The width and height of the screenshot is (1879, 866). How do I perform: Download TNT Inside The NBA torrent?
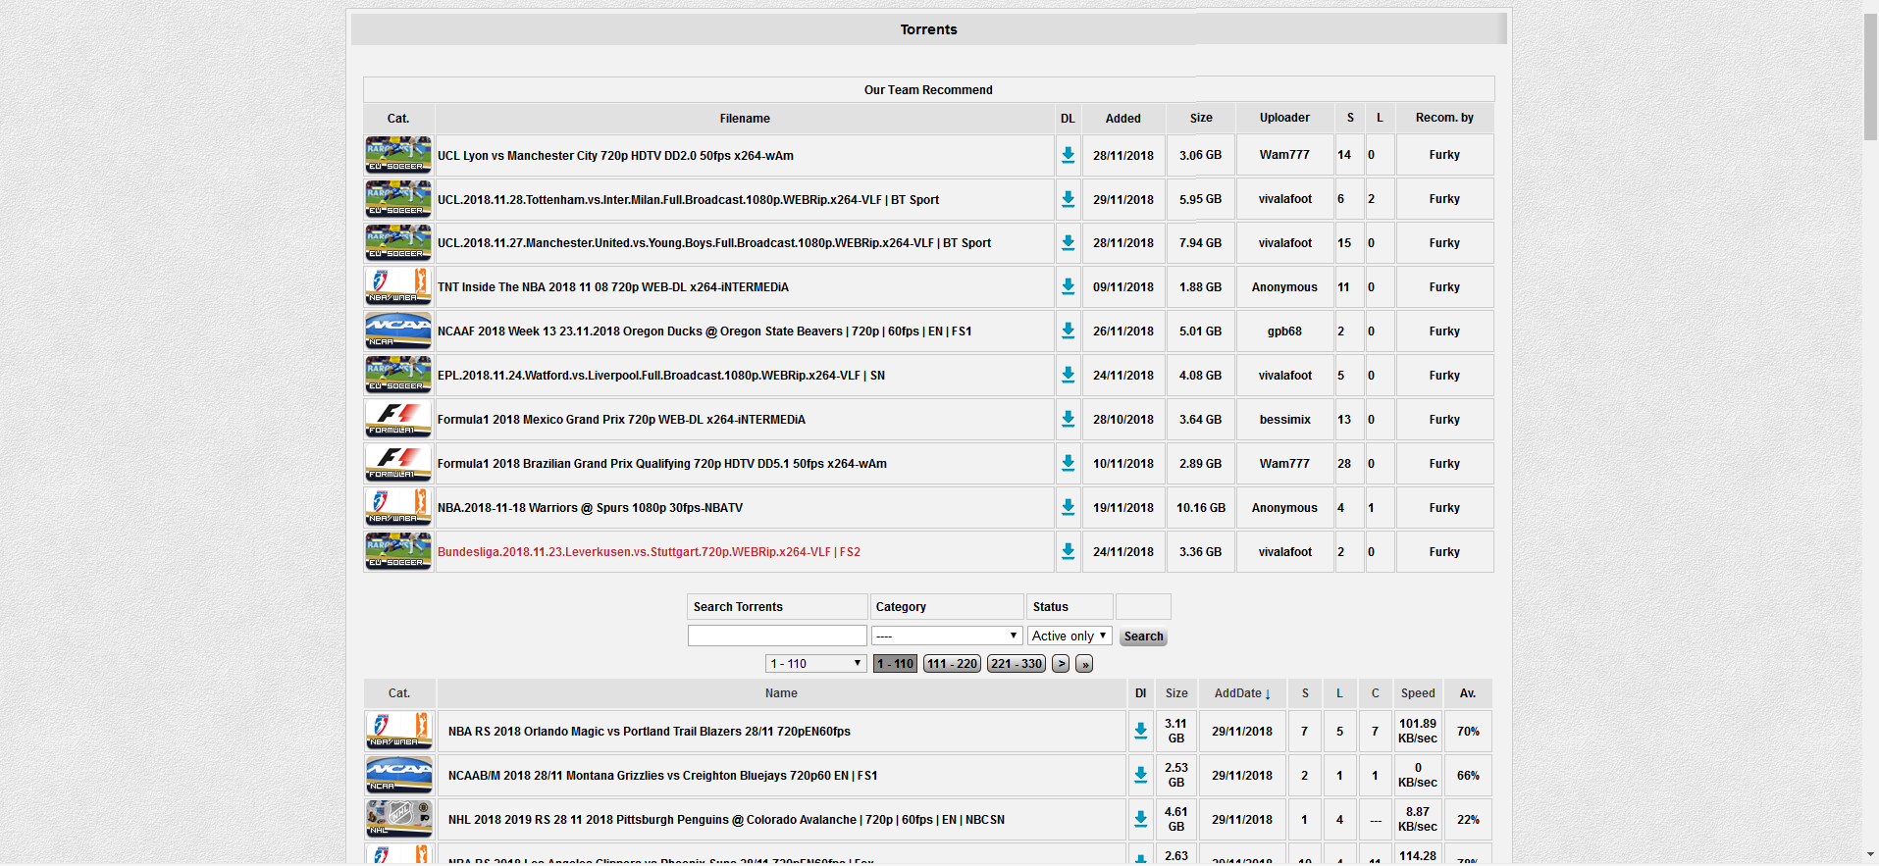click(x=1068, y=287)
